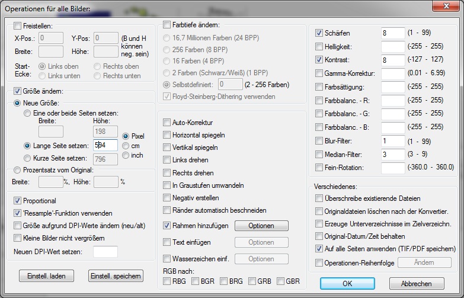Toggle the Proportional checkbox

(x=17, y=201)
